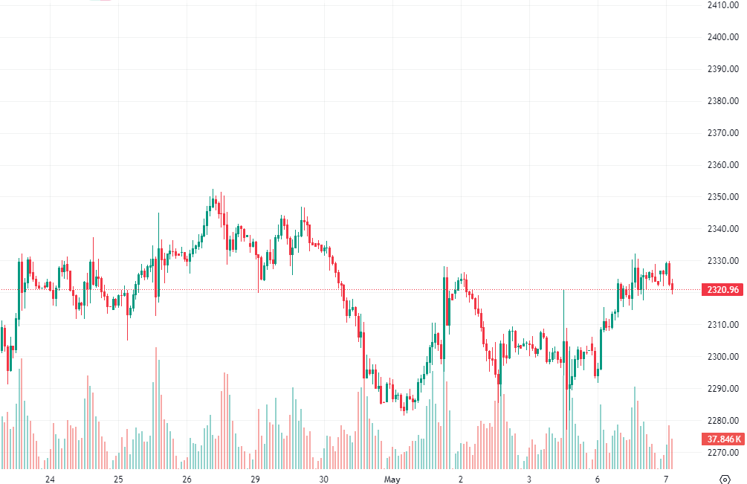Viewport: 747px width, 484px height.
Task: Select the May label on time axis
Action: 392,478
